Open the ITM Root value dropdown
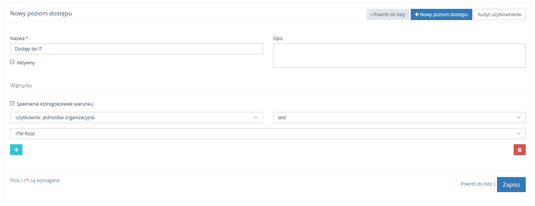Screen dimensions: 535x206 (x=267, y=134)
